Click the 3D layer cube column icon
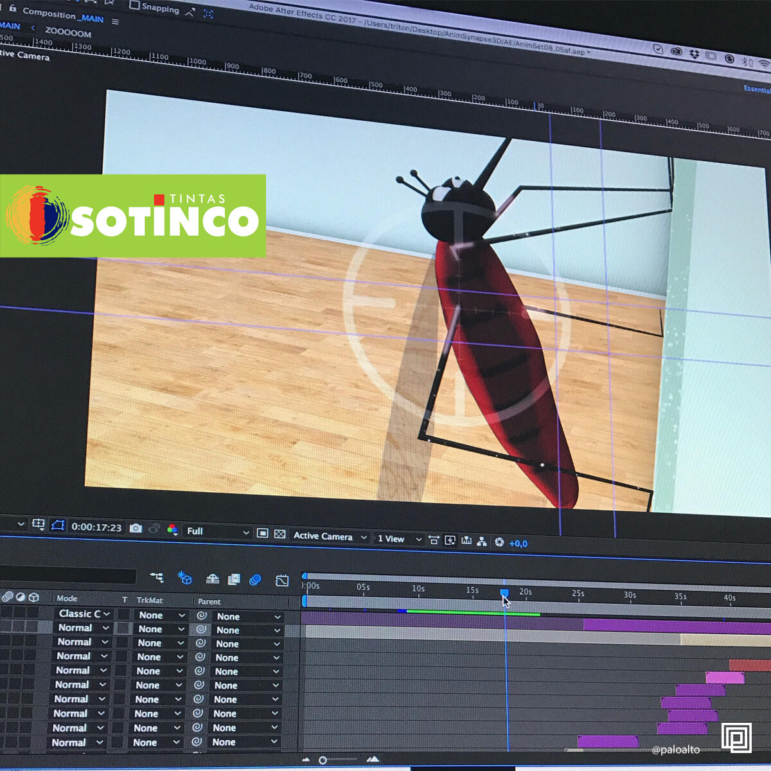Image resolution: width=771 pixels, height=771 pixels. coord(33,597)
